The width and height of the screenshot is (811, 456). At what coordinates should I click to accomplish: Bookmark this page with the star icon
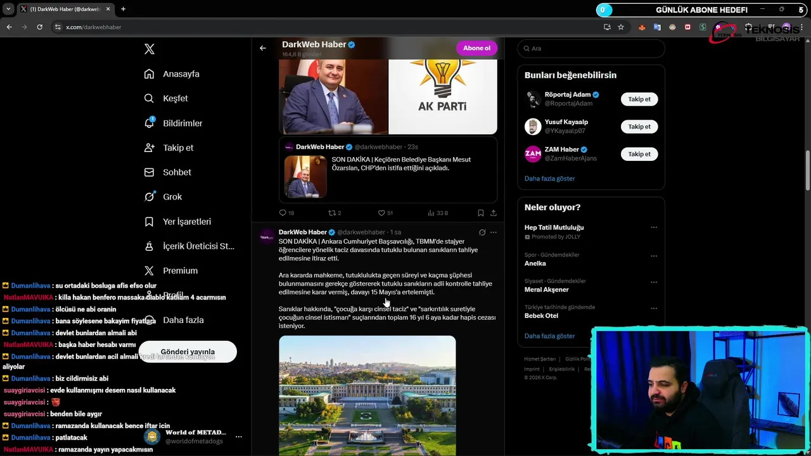621,27
